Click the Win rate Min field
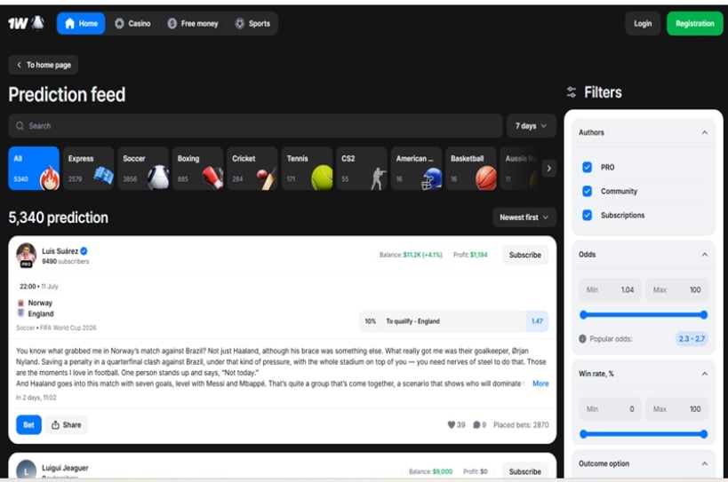 [610, 409]
